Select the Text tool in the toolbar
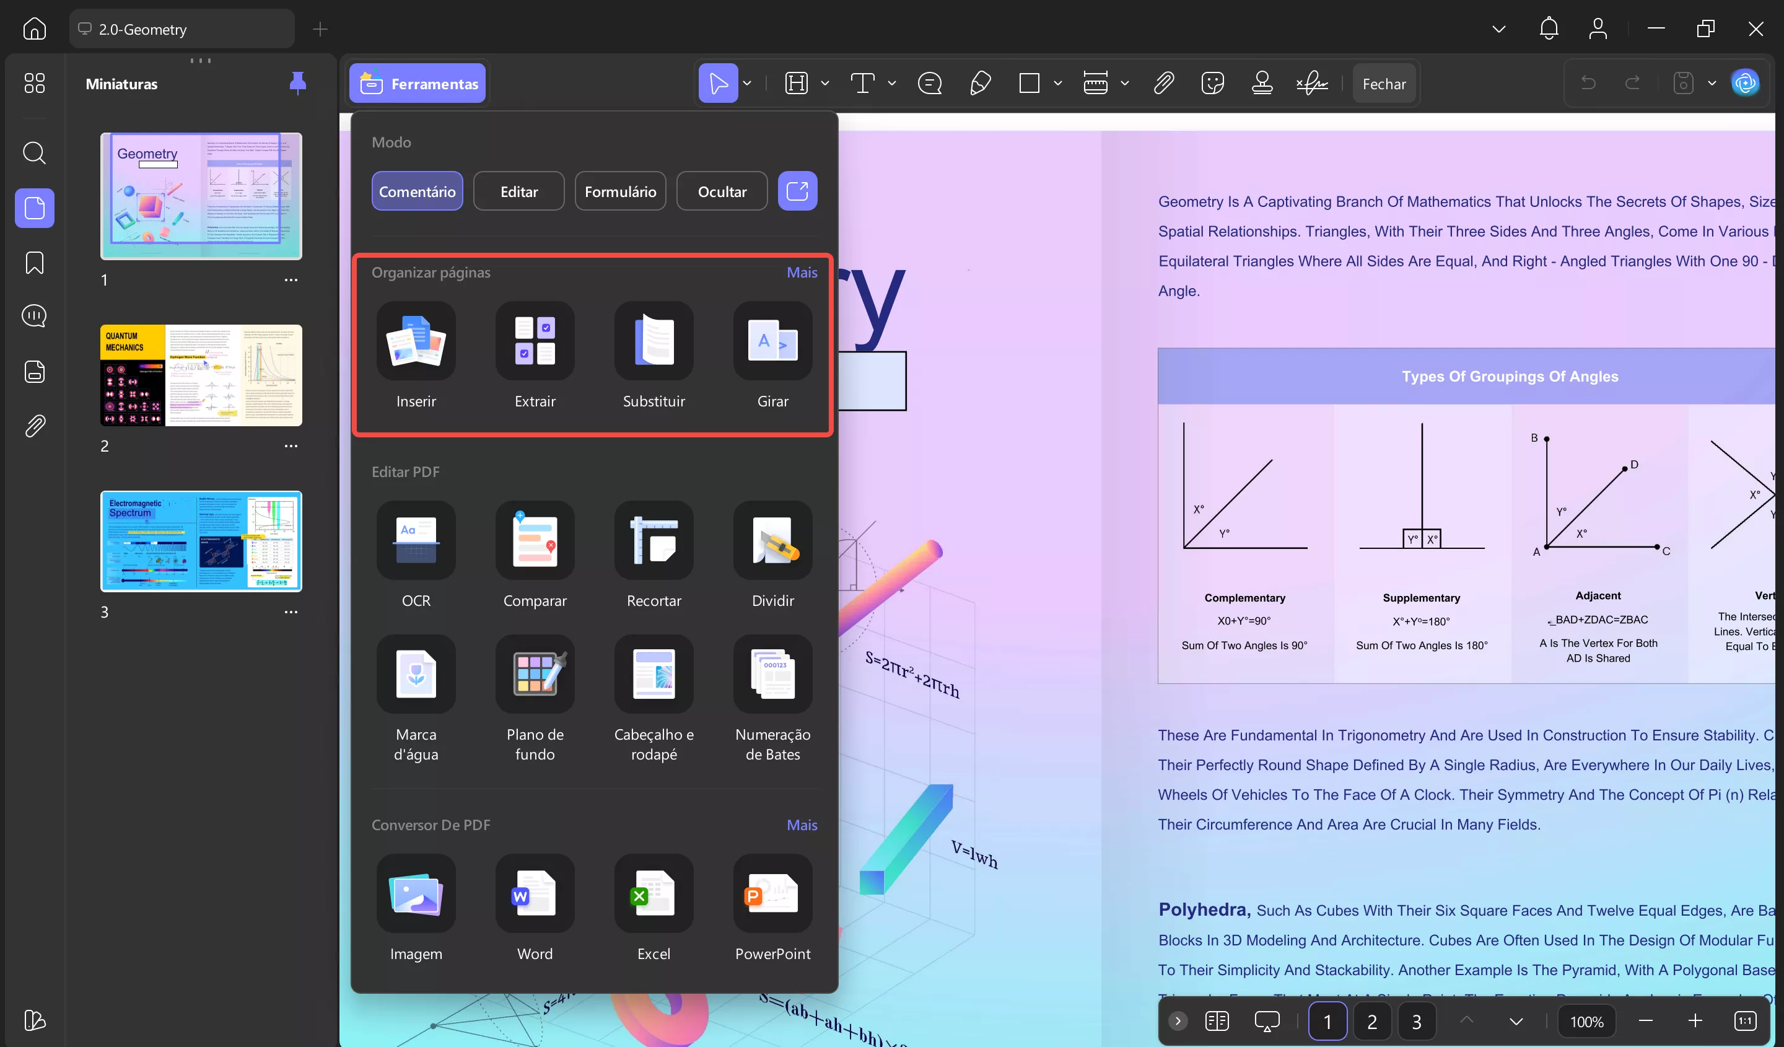The image size is (1784, 1047). click(x=862, y=83)
